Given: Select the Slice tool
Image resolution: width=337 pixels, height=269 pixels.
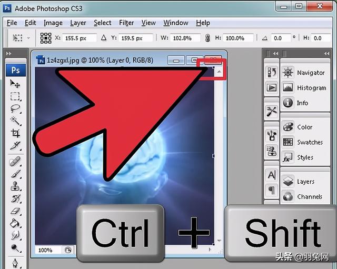Looking at the screenshot, I should coord(15,146).
